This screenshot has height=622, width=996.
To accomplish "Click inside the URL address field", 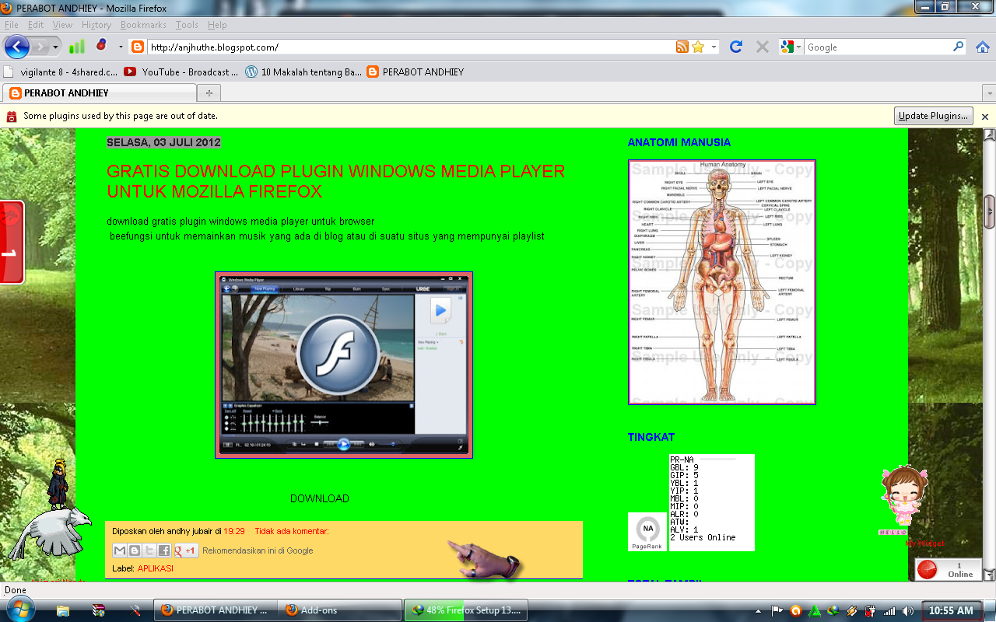I will [x=411, y=47].
